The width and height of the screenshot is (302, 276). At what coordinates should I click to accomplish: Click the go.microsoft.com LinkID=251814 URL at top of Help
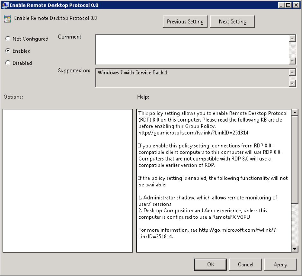[x=193, y=133]
